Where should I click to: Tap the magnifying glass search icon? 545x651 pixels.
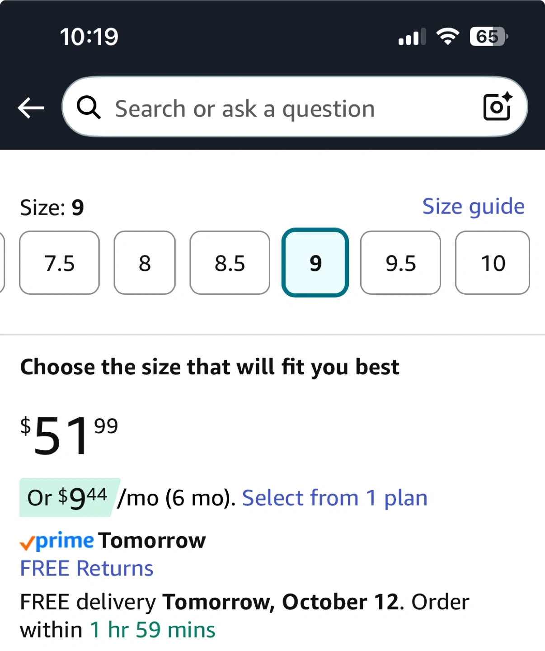(88, 108)
